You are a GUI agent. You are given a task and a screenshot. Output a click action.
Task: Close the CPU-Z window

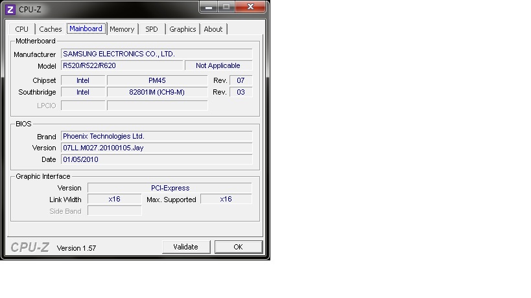coord(251,6)
